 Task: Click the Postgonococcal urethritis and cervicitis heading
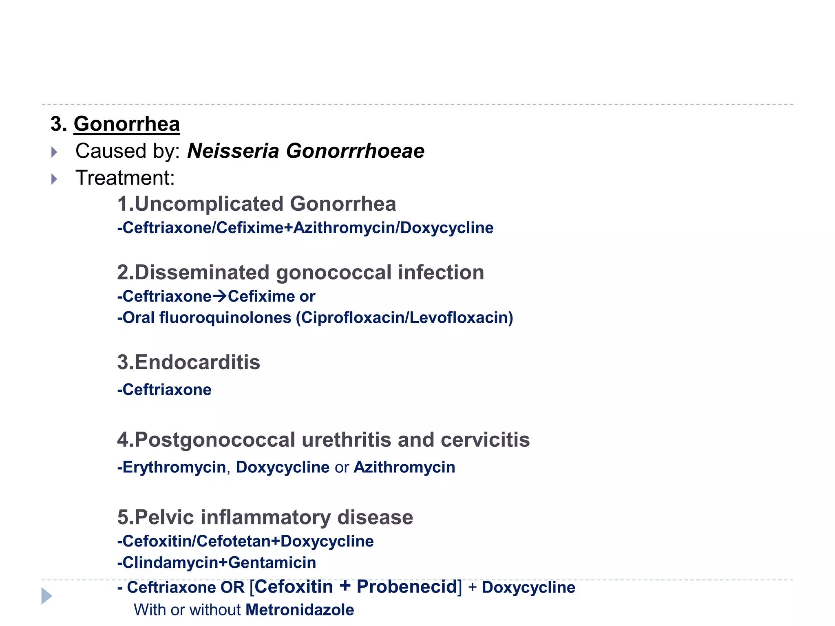[323, 440]
